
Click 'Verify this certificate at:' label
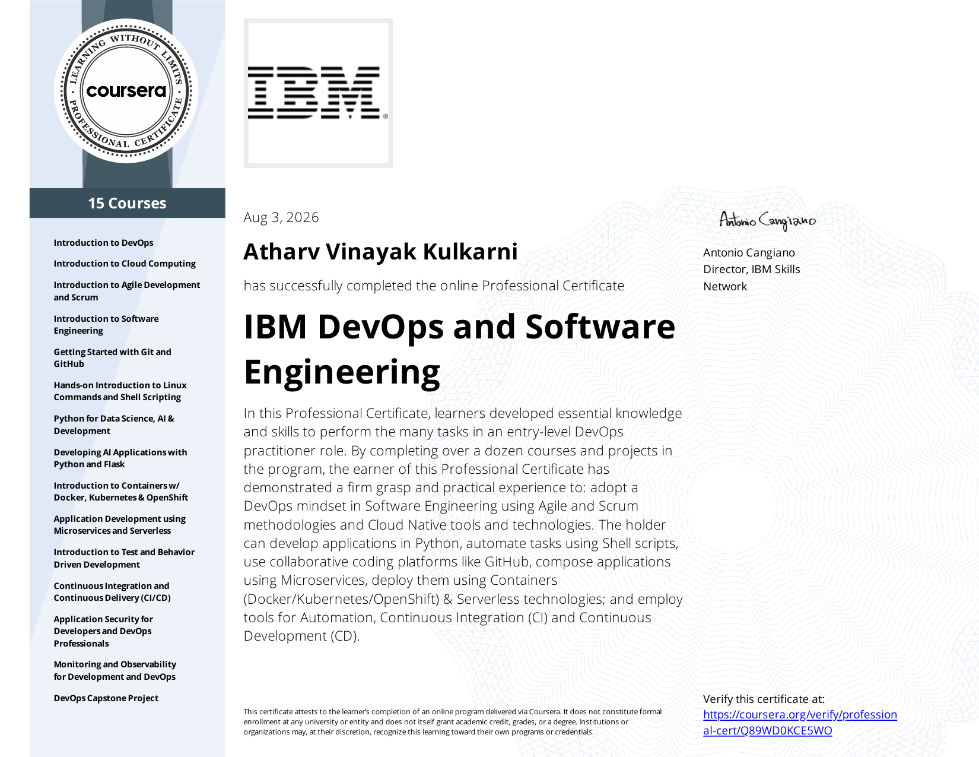[x=764, y=699]
